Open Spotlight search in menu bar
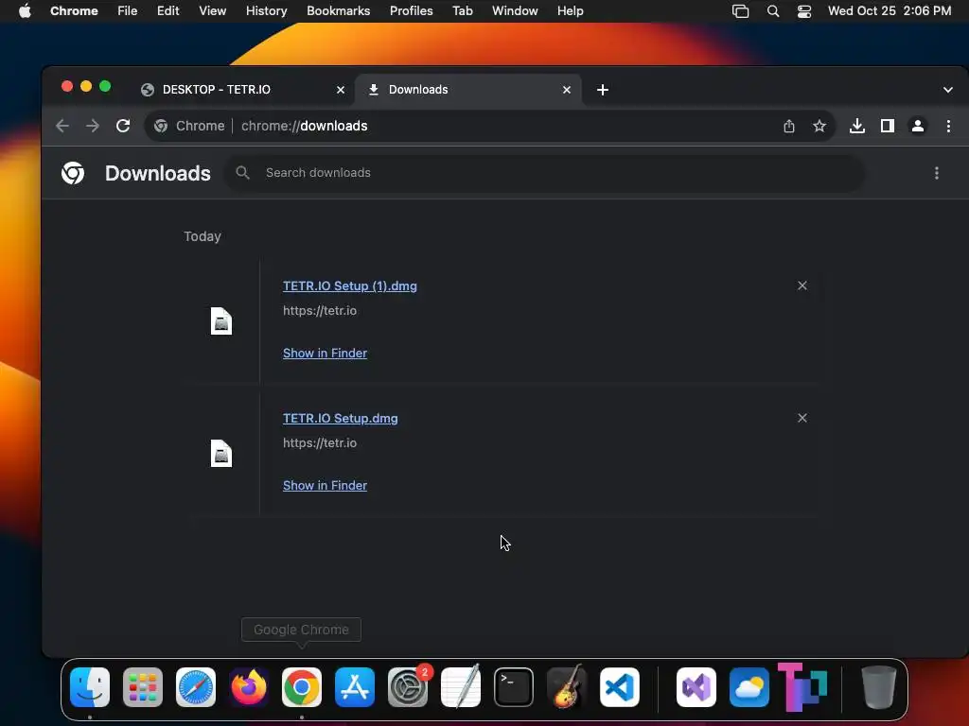 [x=773, y=11]
